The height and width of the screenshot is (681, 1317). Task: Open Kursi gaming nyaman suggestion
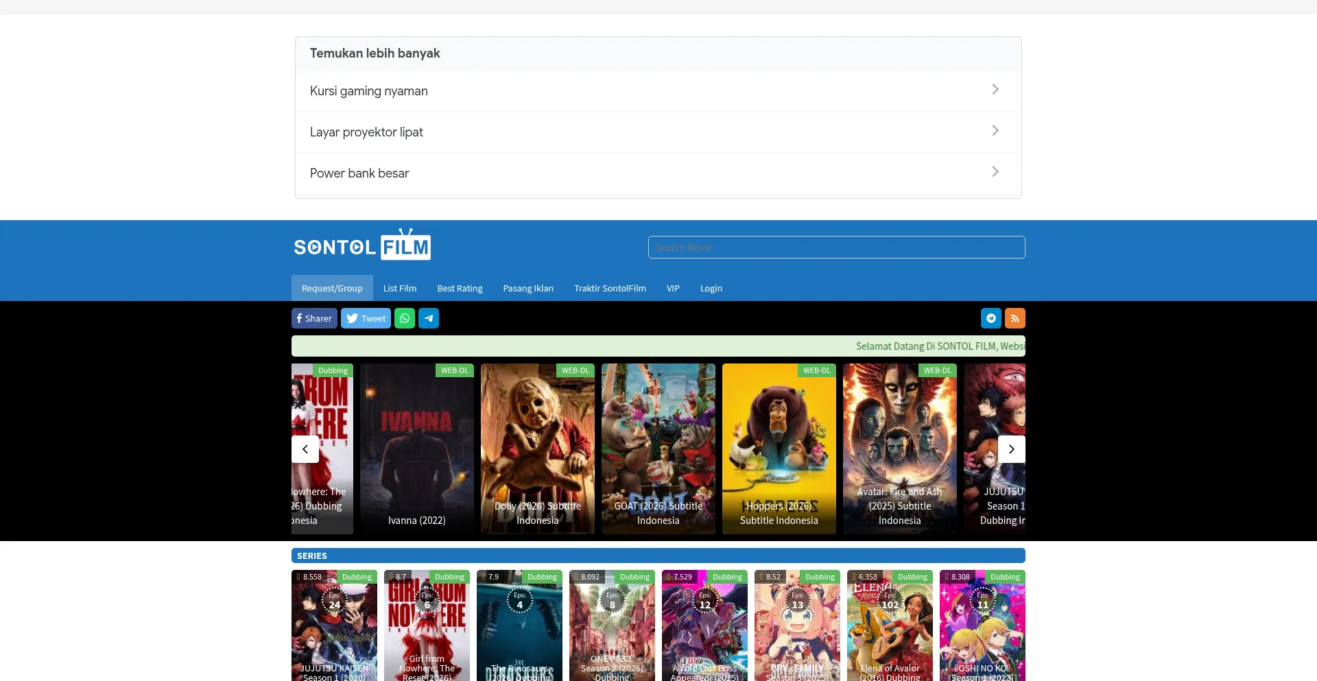pyautogui.click(x=658, y=91)
